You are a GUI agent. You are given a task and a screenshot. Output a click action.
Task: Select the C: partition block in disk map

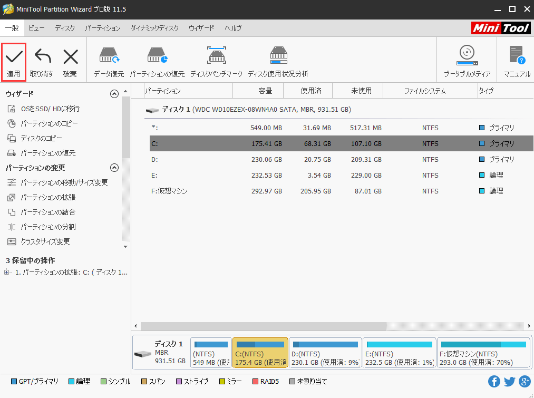pos(260,352)
